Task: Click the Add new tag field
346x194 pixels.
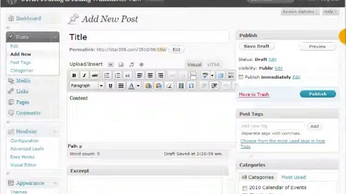Action: pyautogui.click(x=272, y=126)
